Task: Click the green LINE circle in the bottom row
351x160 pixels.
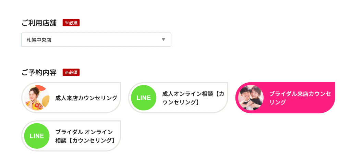Action: point(37,136)
